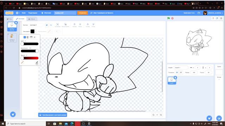
Task: Select the eyedropper color picker tool
Action: point(37,63)
